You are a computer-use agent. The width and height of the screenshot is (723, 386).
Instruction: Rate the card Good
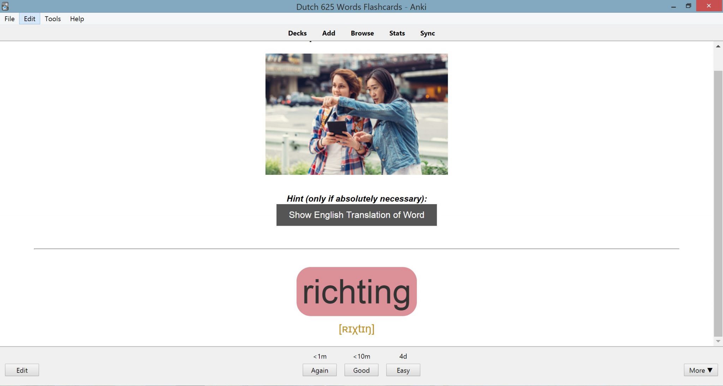pos(361,370)
